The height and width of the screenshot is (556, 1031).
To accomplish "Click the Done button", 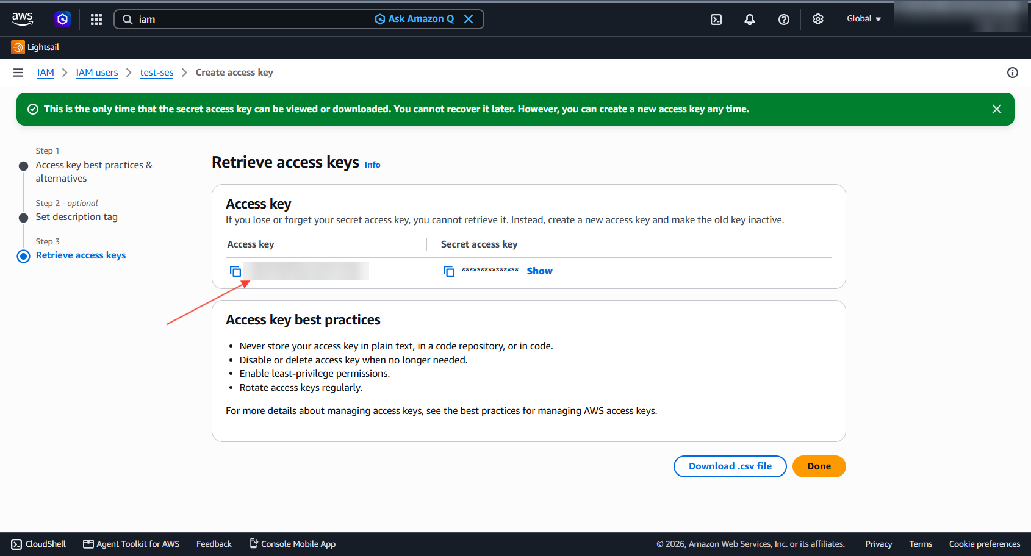I will tap(819, 466).
